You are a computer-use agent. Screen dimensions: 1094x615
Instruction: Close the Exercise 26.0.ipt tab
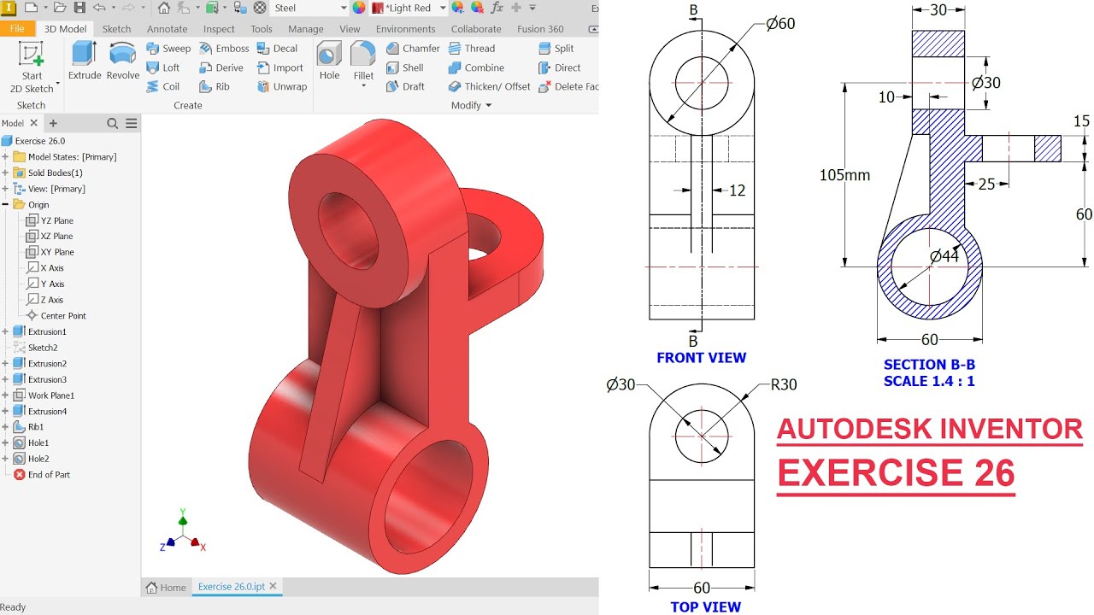pyautogui.click(x=273, y=587)
